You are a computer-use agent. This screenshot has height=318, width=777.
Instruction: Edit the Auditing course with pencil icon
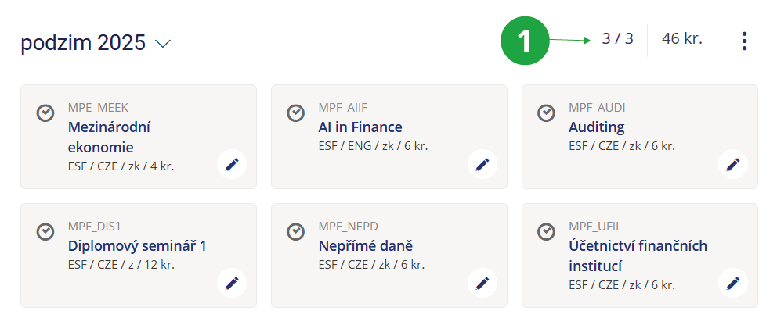[x=733, y=164]
